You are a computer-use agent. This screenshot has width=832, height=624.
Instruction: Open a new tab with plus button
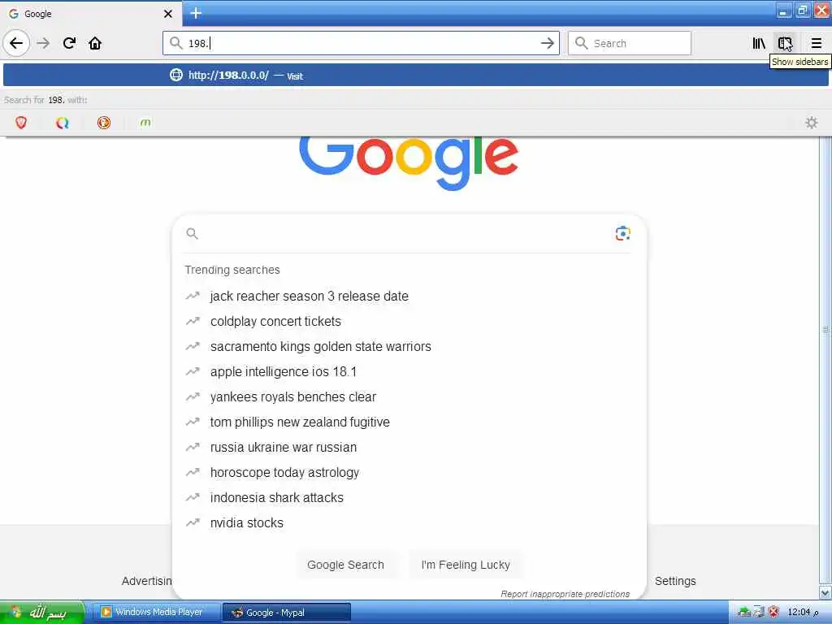tap(196, 13)
